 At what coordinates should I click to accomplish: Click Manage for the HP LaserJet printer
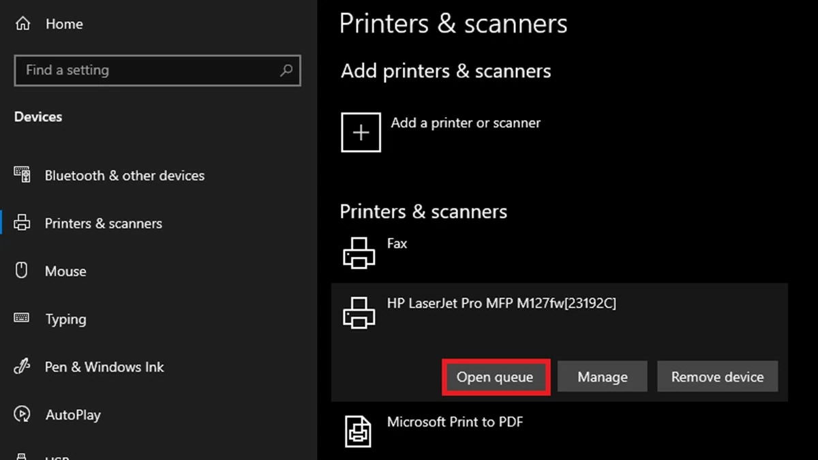point(602,376)
